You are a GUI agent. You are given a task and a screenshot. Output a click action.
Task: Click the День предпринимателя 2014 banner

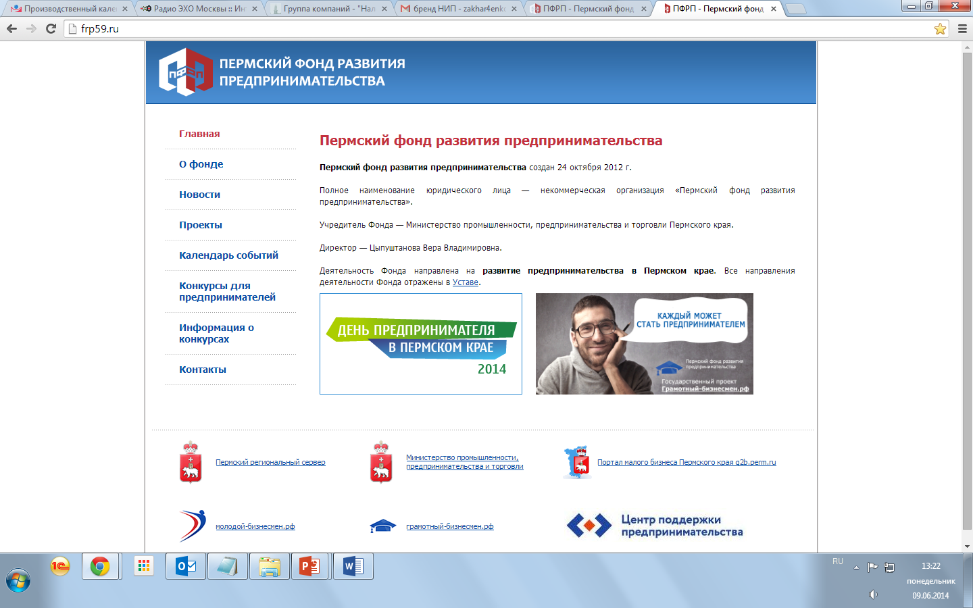click(420, 344)
